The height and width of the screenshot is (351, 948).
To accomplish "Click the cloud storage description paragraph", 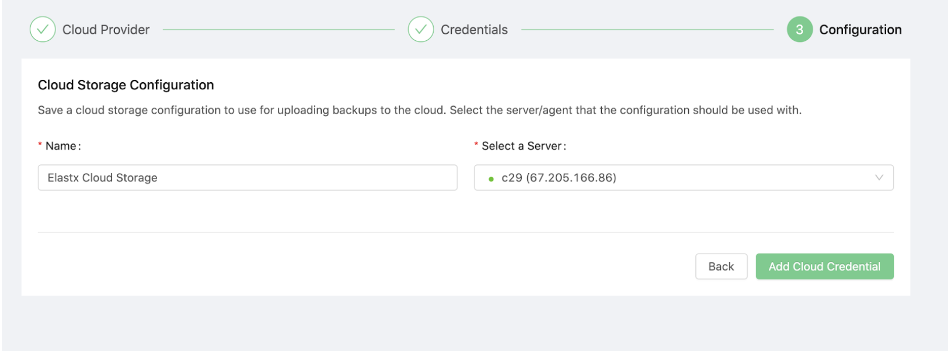I will tap(419, 110).
